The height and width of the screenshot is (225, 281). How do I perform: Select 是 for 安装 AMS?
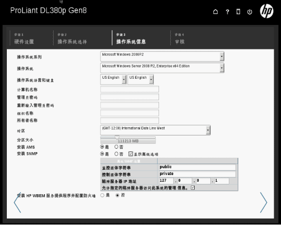pyautogui.click(x=102, y=147)
